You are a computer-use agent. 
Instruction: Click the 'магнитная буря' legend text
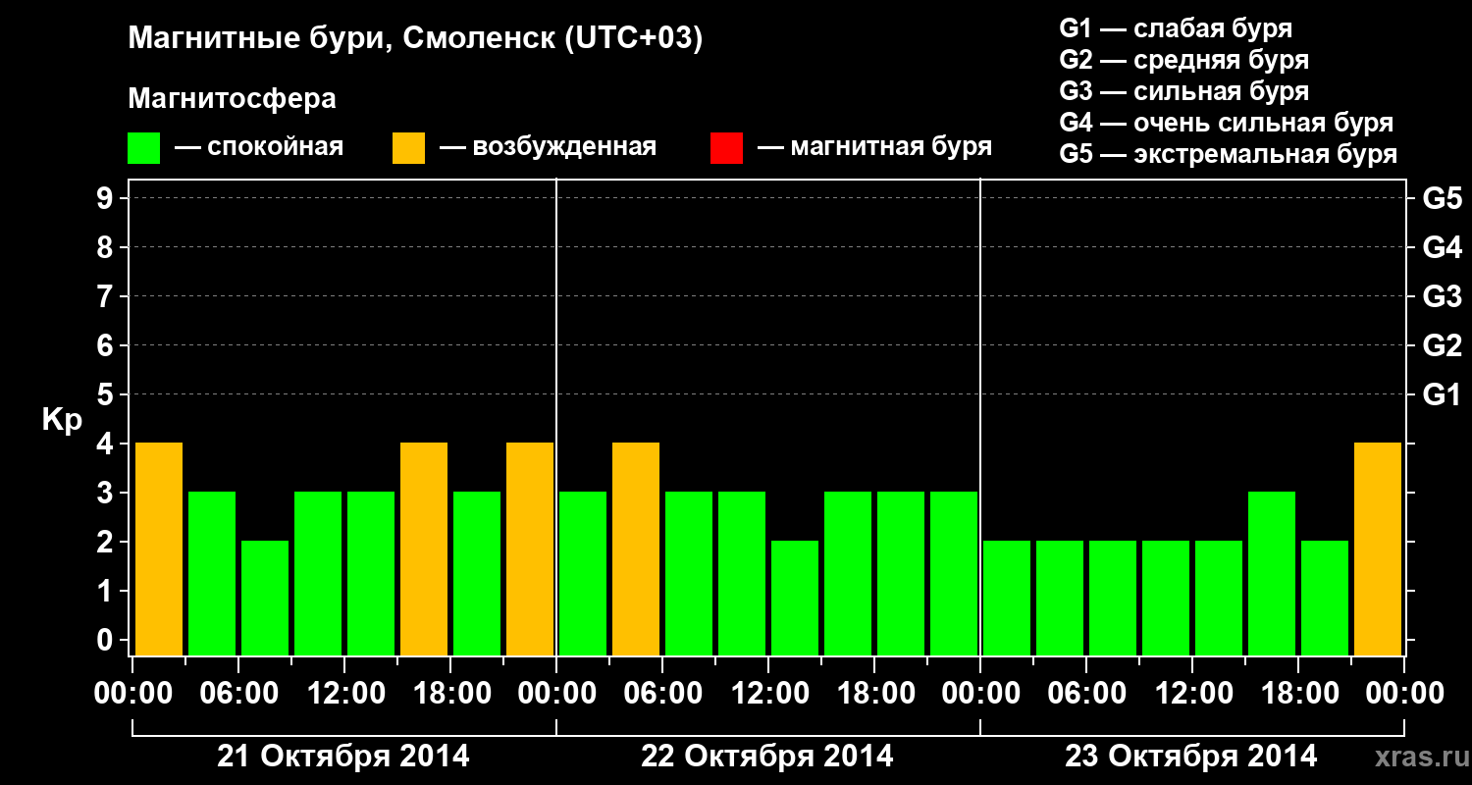tap(891, 148)
